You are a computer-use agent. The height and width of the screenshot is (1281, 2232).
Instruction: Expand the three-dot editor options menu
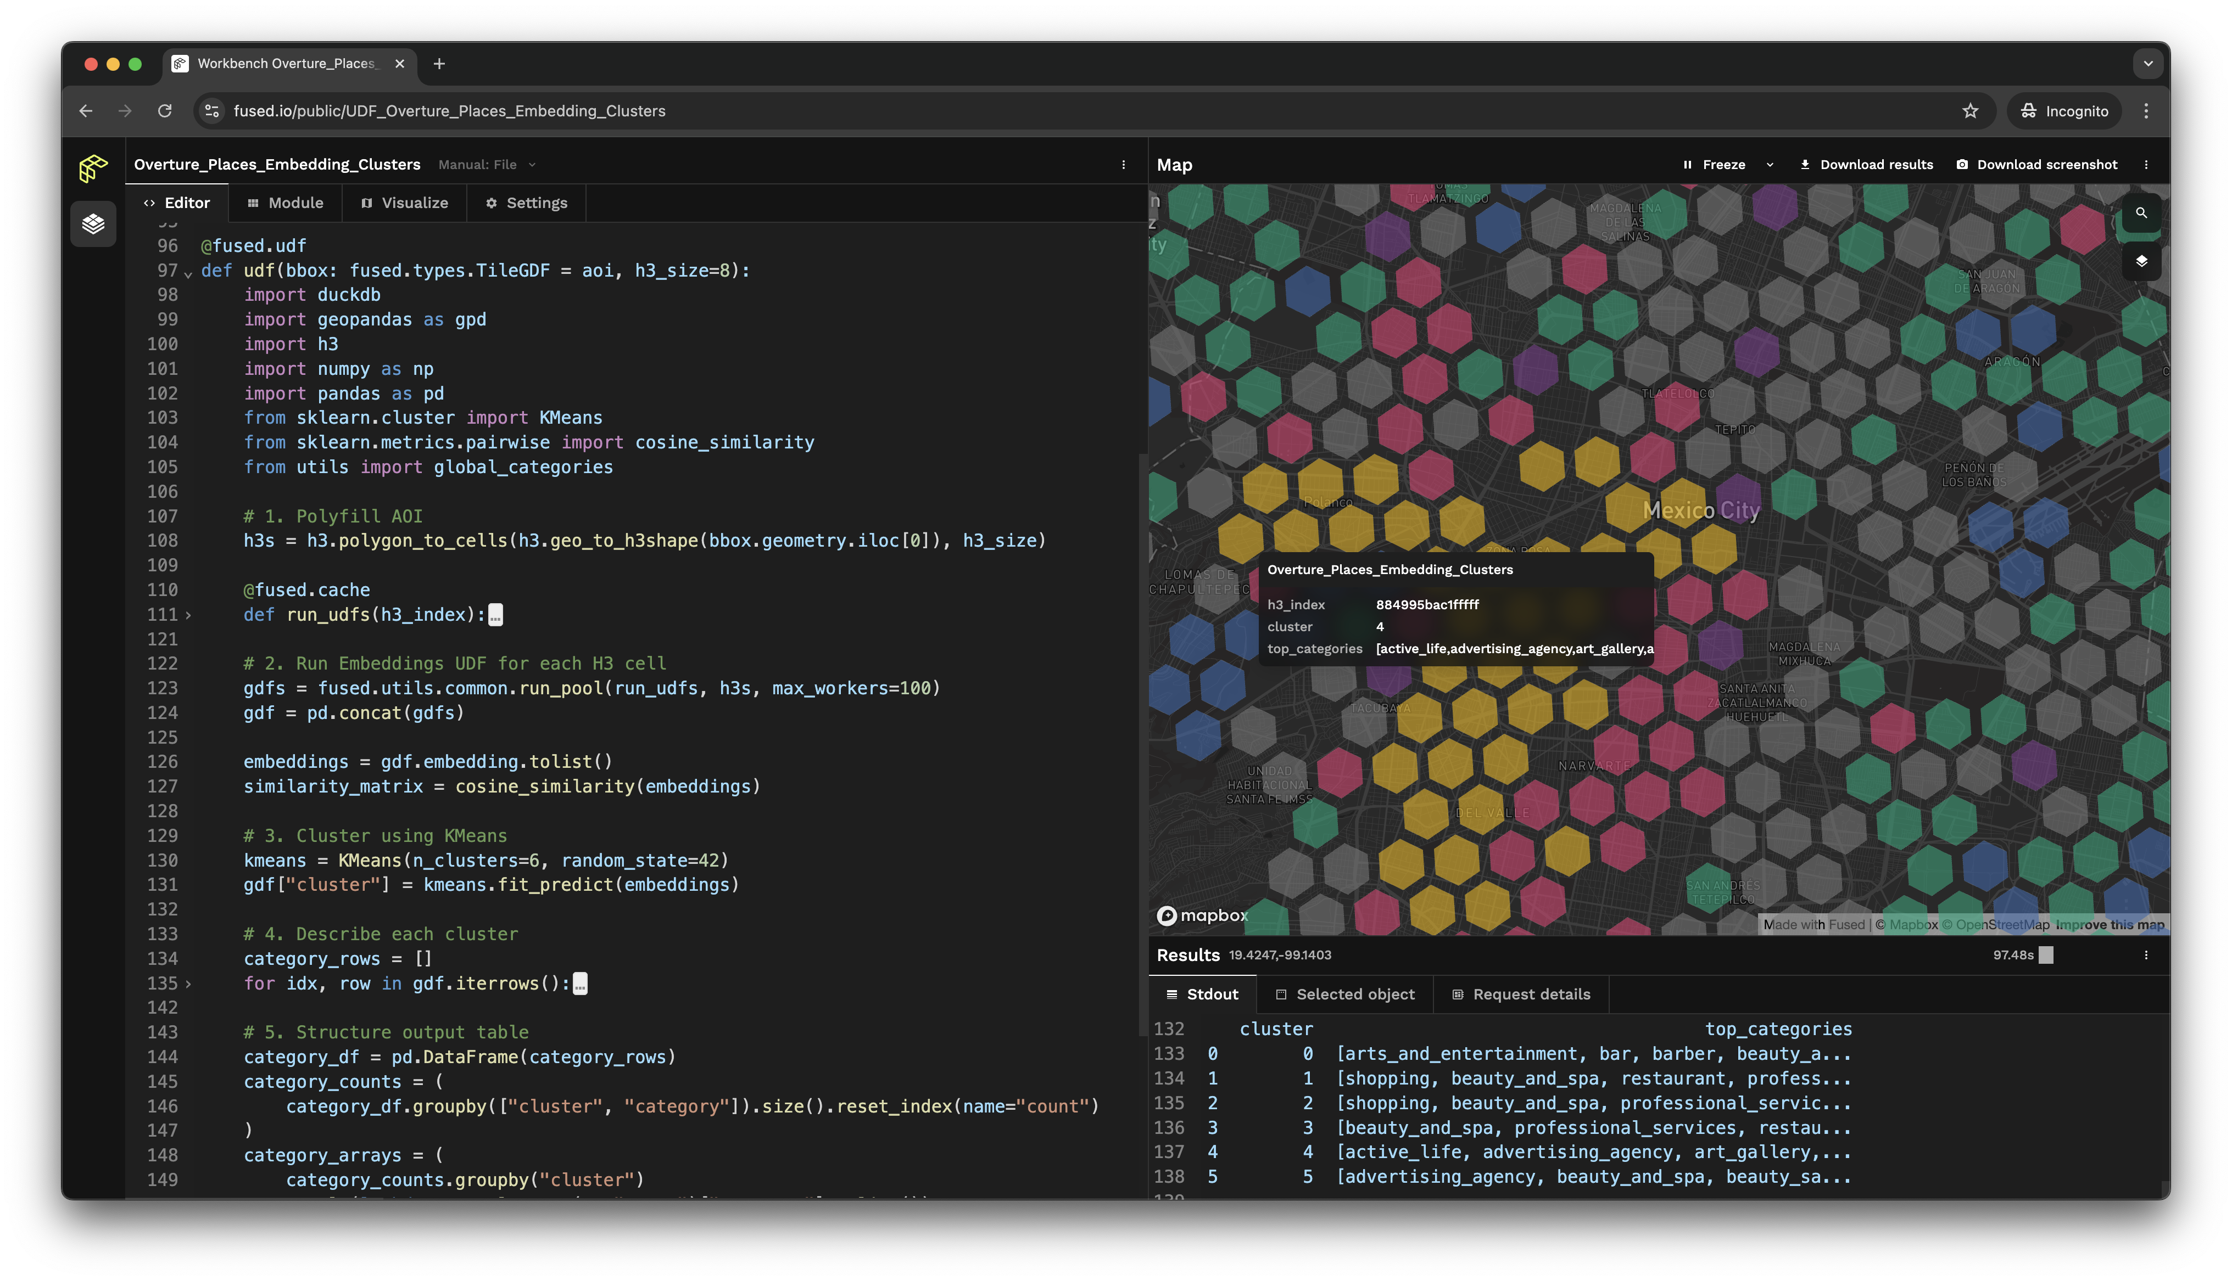pyautogui.click(x=1124, y=164)
